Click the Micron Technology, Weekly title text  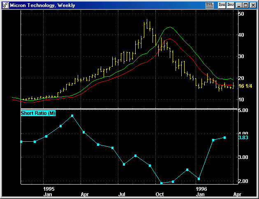click(43, 5)
